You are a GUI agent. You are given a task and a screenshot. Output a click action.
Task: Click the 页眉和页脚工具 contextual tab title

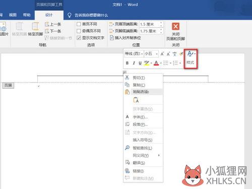(49, 5)
